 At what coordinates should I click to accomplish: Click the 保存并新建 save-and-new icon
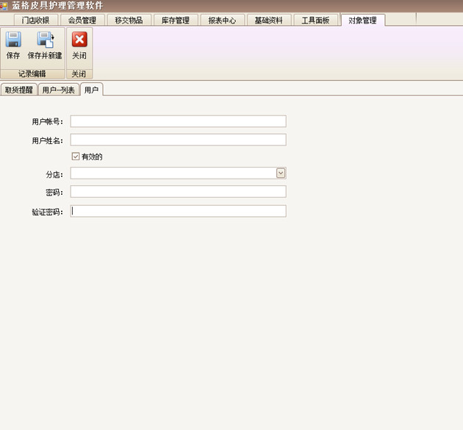pyautogui.click(x=45, y=40)
